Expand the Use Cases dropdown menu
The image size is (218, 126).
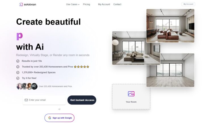(x=73, y=4)
